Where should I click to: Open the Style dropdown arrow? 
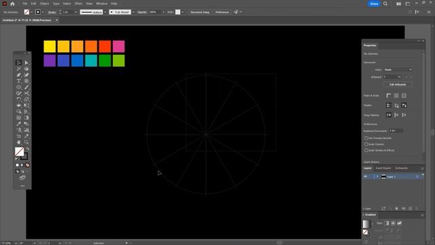(183, 12)
